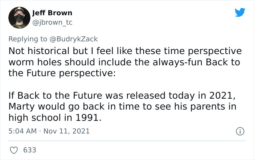
Task: Click the 633 likes count
Action: [29, 149]
